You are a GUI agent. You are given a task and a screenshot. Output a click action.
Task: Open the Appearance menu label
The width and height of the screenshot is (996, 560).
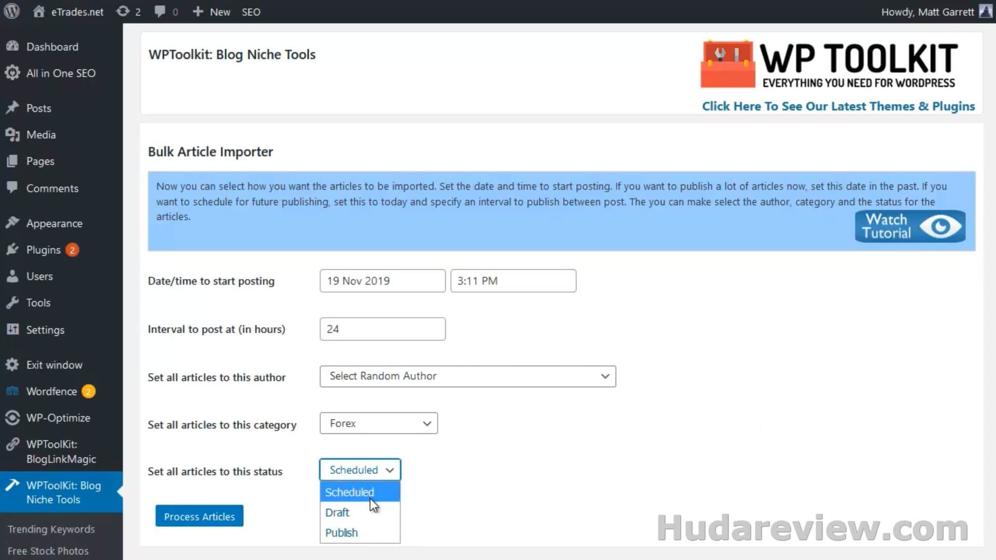54,223
